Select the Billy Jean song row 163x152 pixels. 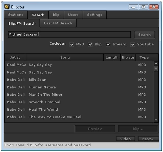click(x=79, y=80)
